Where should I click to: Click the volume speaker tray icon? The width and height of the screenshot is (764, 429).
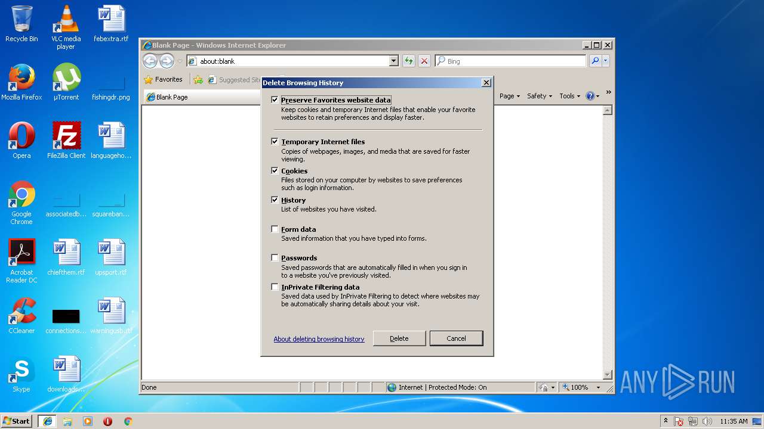point(707,421)
